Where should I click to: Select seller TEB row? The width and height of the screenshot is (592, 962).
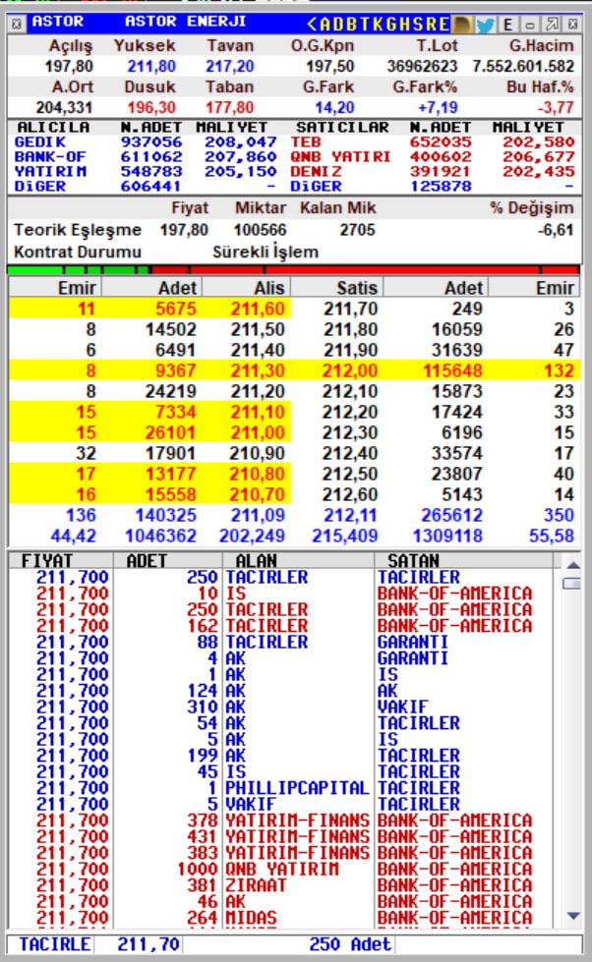pyautogui.click(x=433, y=141)
